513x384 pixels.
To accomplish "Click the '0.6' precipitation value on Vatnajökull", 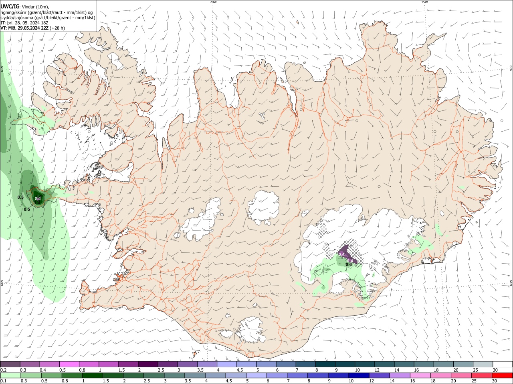I will 349,264.
